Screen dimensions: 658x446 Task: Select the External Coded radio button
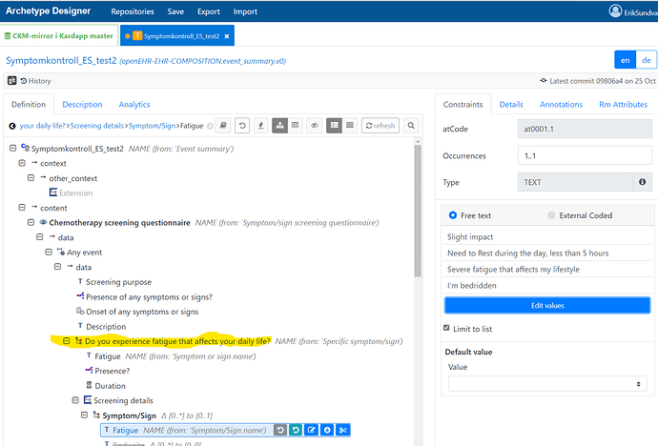click(x=551, y=215)
